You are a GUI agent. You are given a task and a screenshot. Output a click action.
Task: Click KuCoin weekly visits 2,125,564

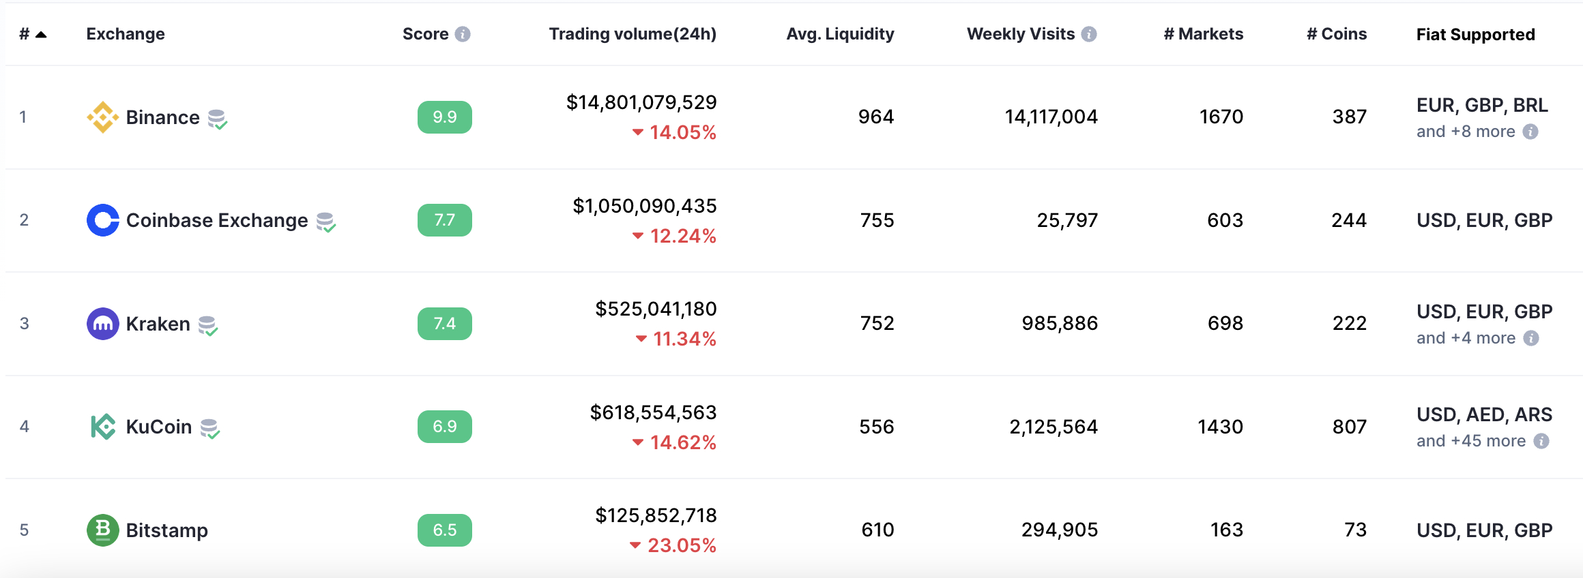point(1054,427)
